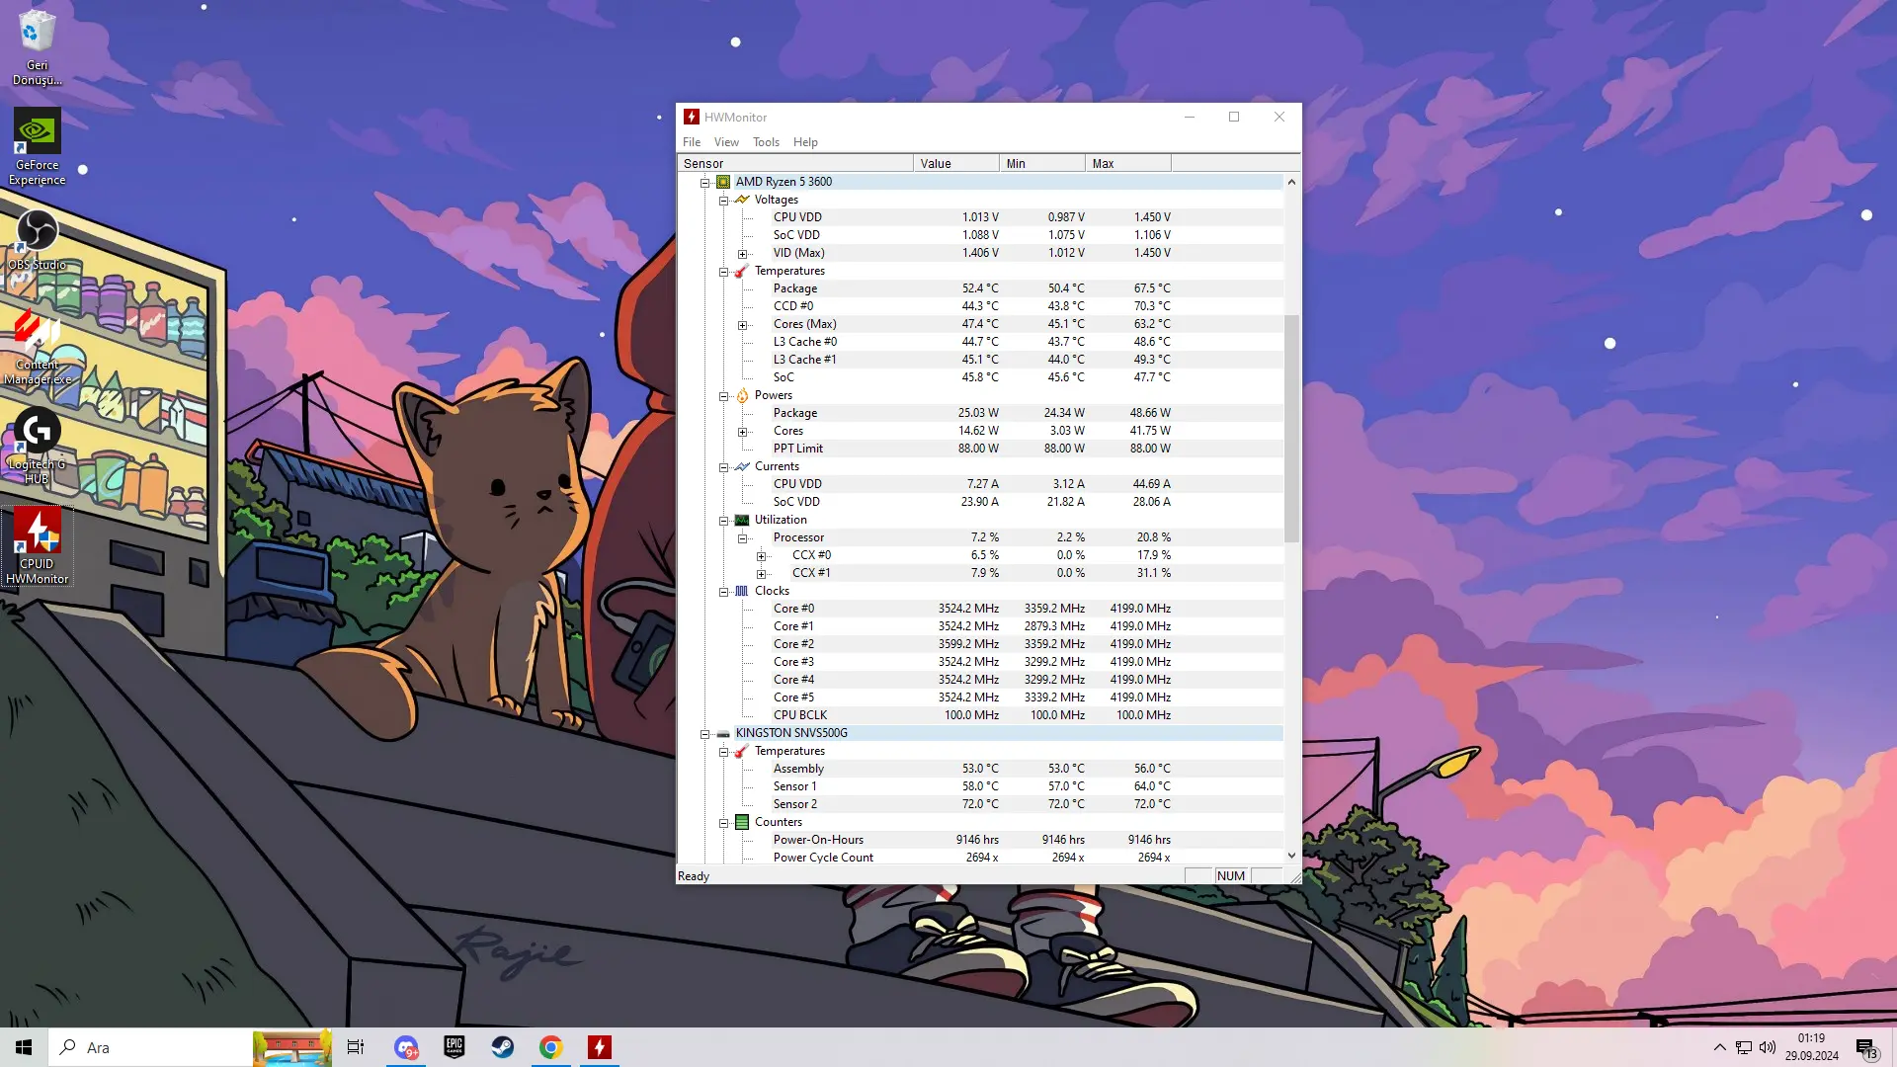Screen dimensions: 1897x1067
Task: Collapse the KINGSTON SNVS500G node
Action: tap(705, 734)
